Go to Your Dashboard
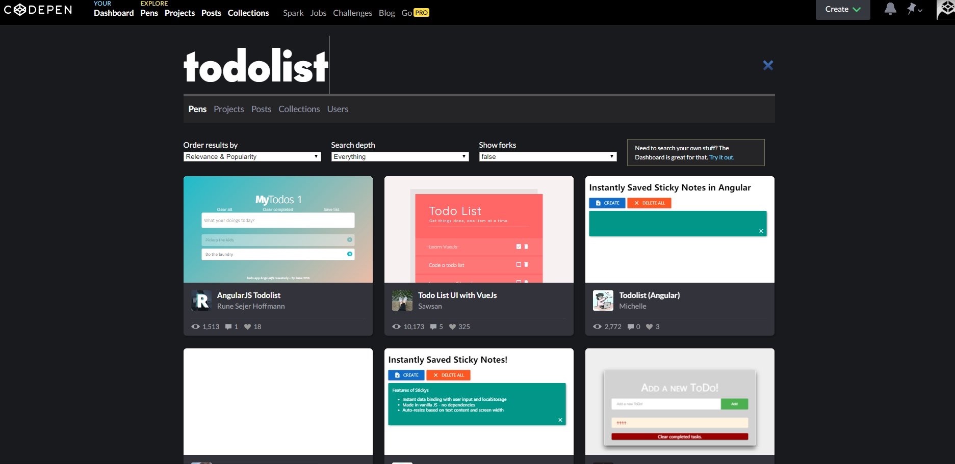Screen dimensions: 955x464 pos(114,13)
